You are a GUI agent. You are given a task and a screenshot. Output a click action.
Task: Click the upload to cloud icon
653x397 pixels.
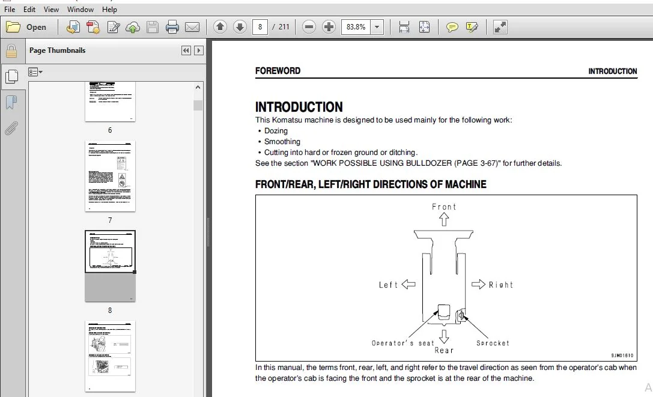pos(133,27)
